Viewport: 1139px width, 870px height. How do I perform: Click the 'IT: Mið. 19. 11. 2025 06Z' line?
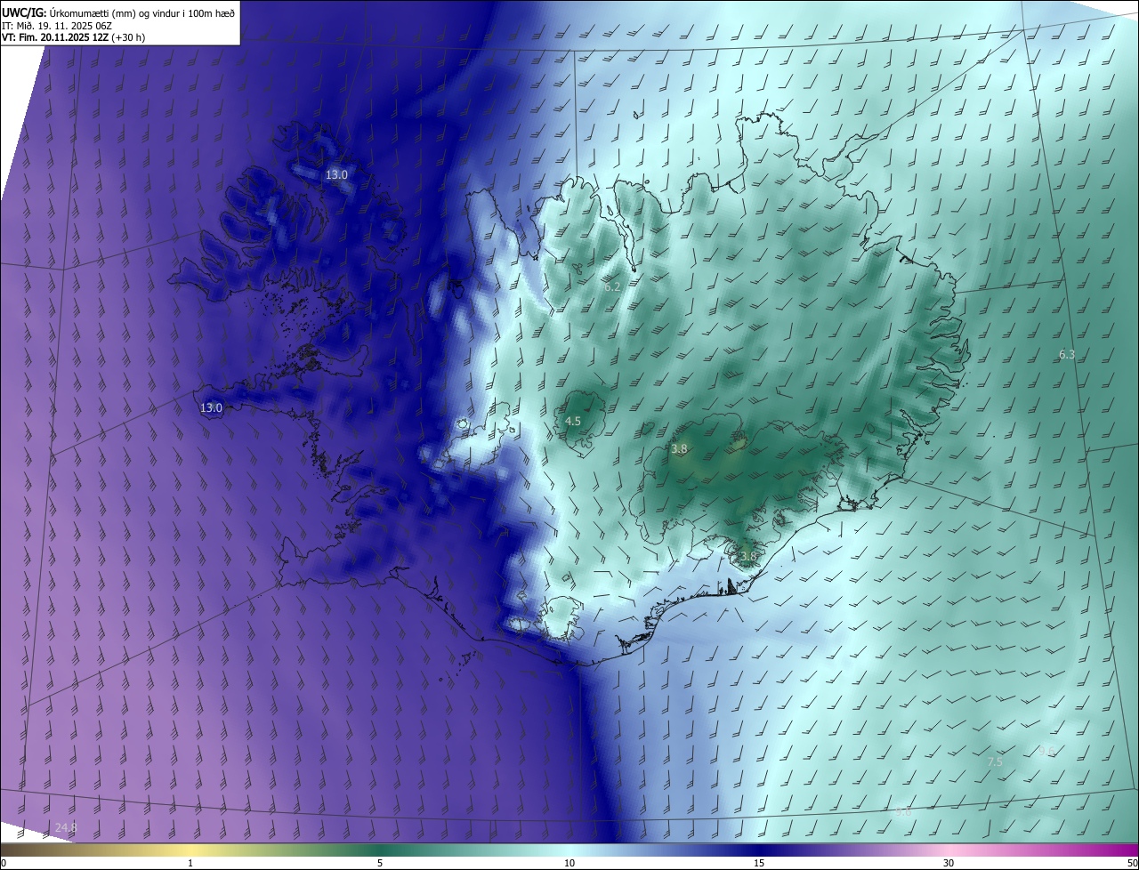[x=58, y=26]
